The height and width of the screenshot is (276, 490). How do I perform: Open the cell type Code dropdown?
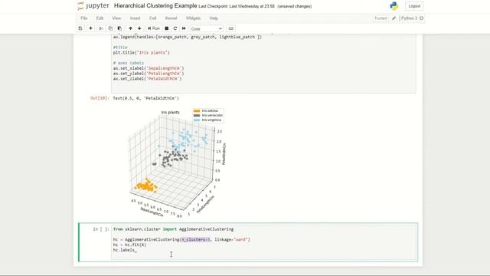click(x=206, y=29)
